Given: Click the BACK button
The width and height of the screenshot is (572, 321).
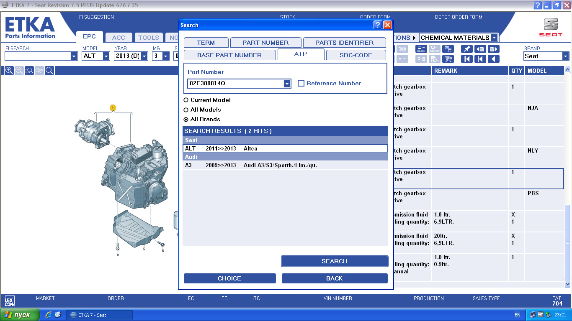Looking at the screenshot, I should pyautogui.click(x=335, y=278).
